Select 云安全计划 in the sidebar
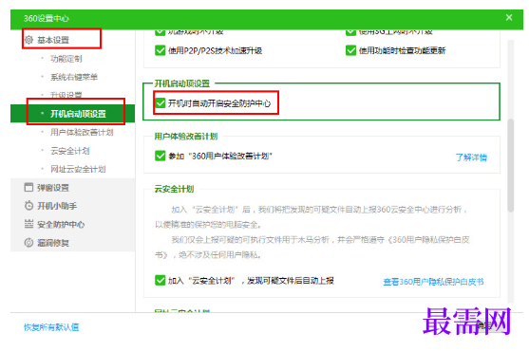The width and height of the screenshot is (529, 351). (70, 151)
